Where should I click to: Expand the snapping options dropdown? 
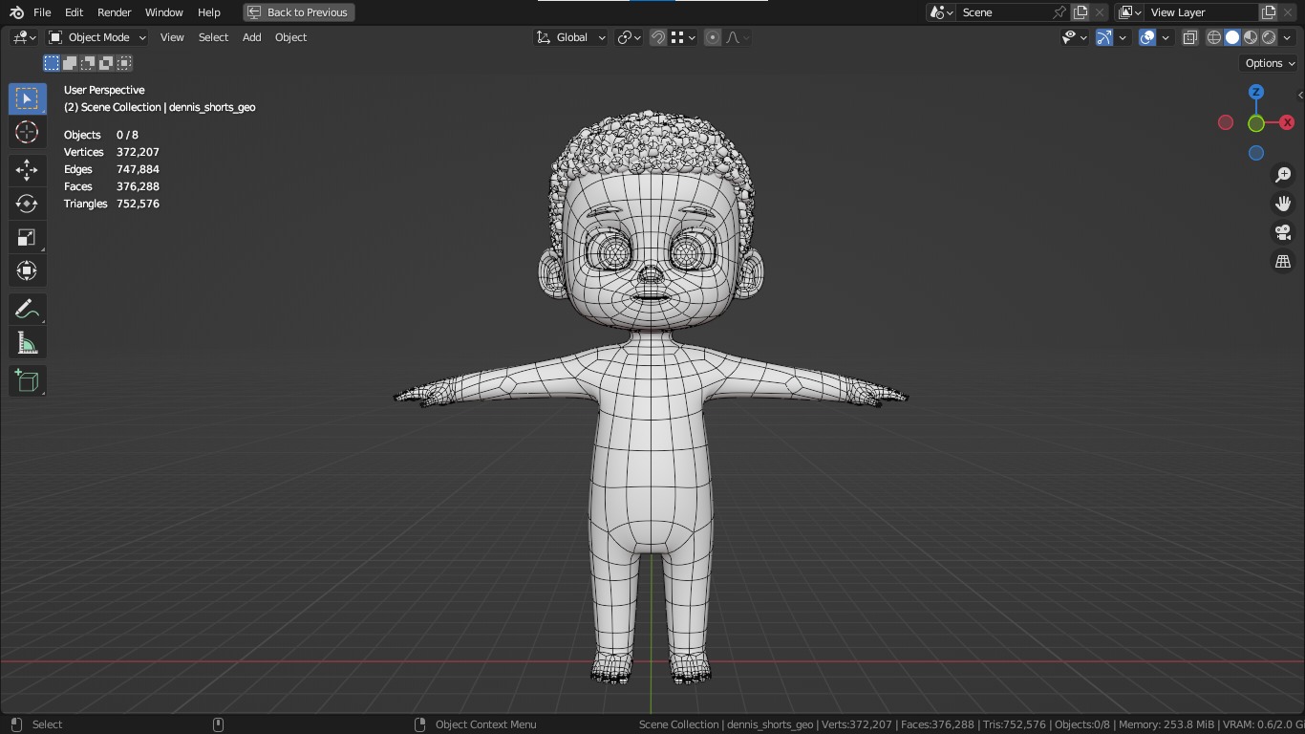(682, 37)
